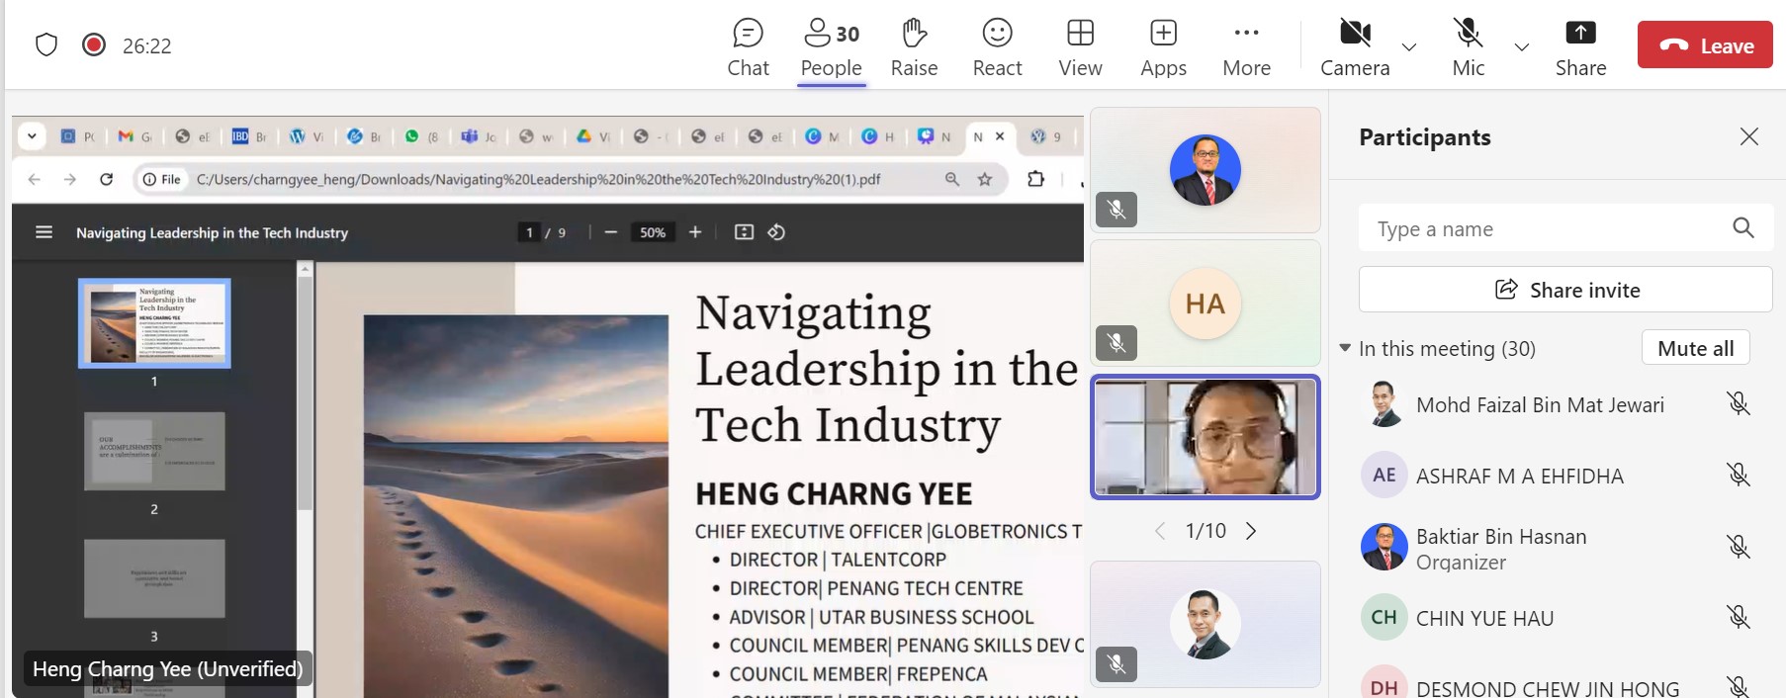Image resolution: width=1786 pixels, height=698 pixels.
Task: Click the More options ellipsis
Action: pyautogui.click(x=1246, y=46)
